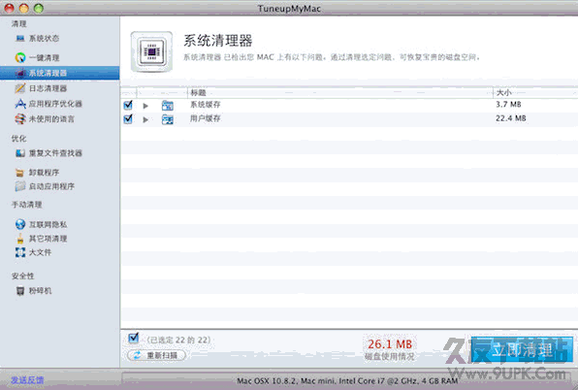Click the 已选定 22 的 22 text

click(178, 340)
